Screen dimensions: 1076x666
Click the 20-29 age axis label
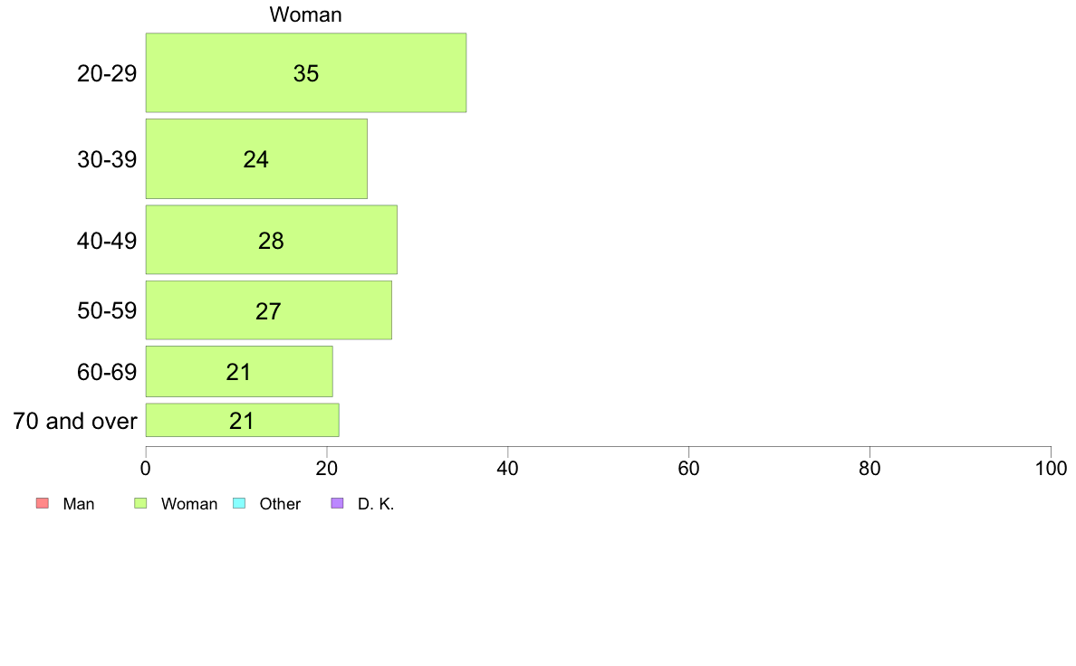pos(107,73)
